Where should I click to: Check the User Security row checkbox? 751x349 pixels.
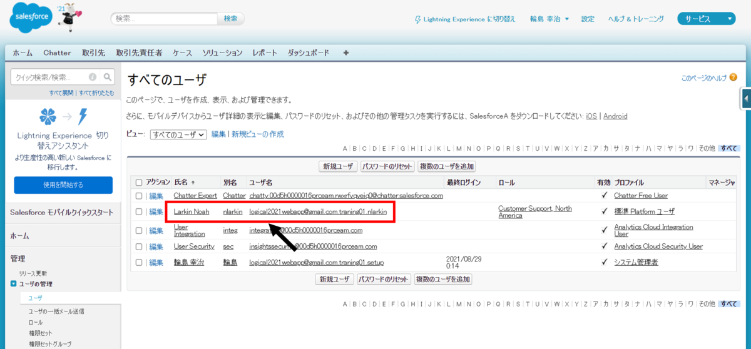pos(139,246)
